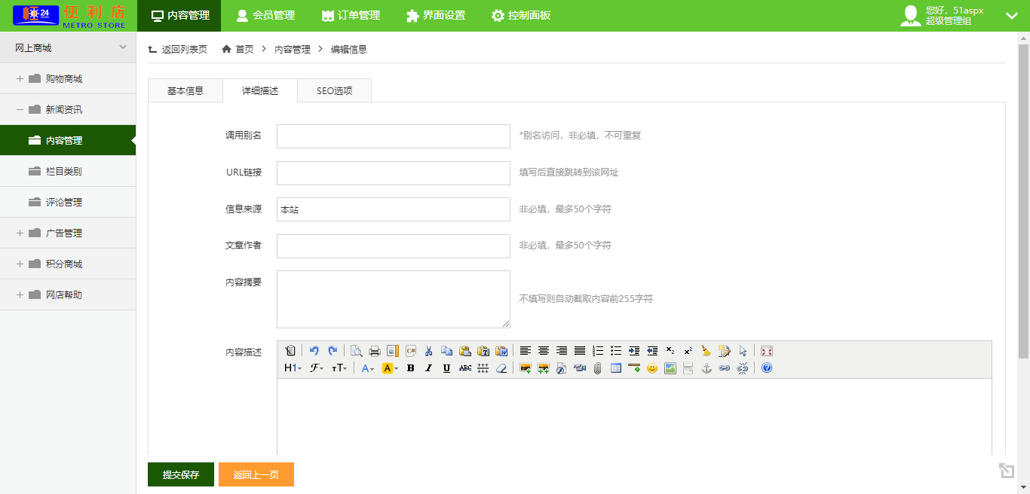This screenshot has width=1030, height=494.
Task: Expand the 网店帮助 tree node
Action: (x=20, y=294)
